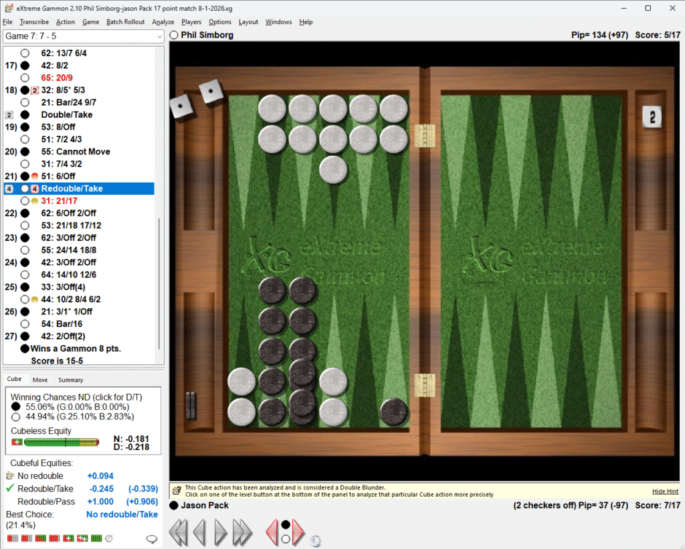Open the Action menu

tap(65, 22)
